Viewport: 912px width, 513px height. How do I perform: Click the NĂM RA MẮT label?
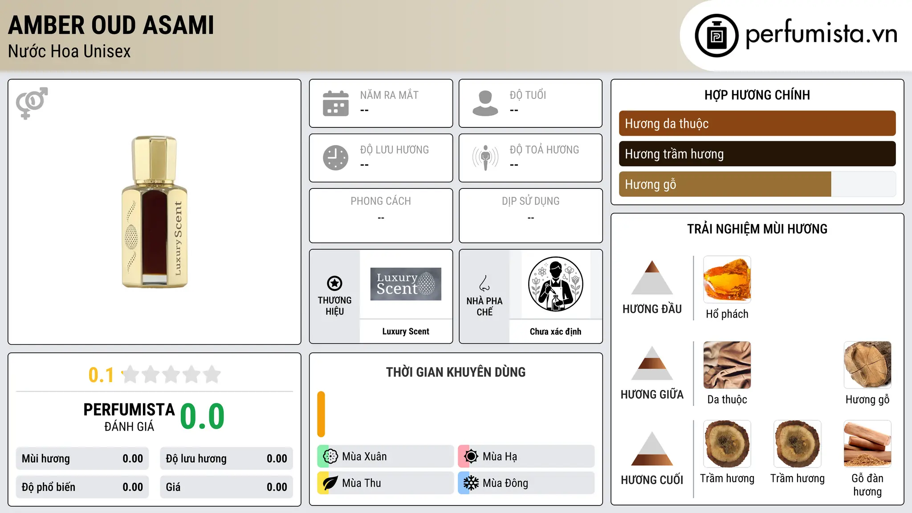coord(389,95)
